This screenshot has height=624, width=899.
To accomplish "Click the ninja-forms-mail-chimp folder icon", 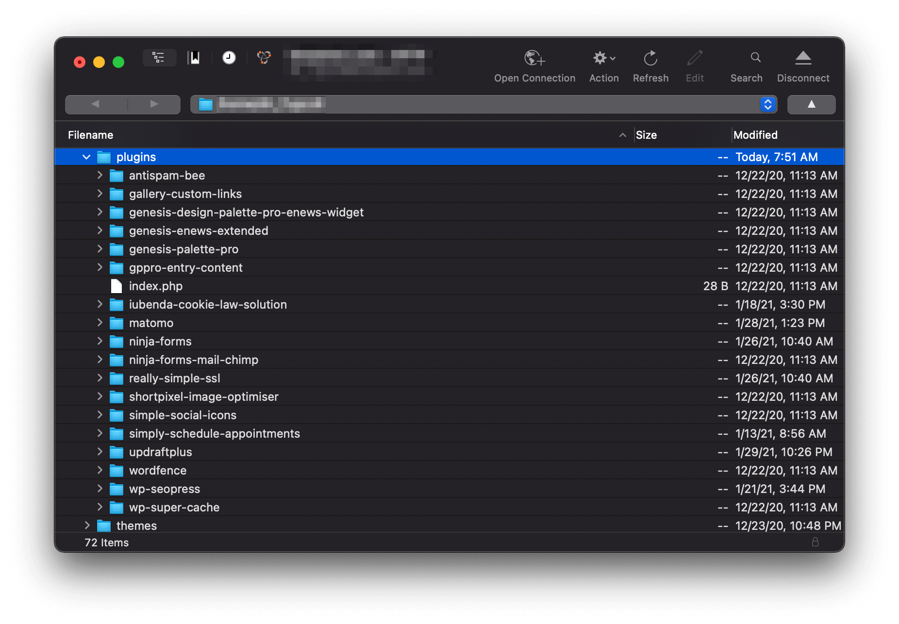I will (x=117, y=360).
